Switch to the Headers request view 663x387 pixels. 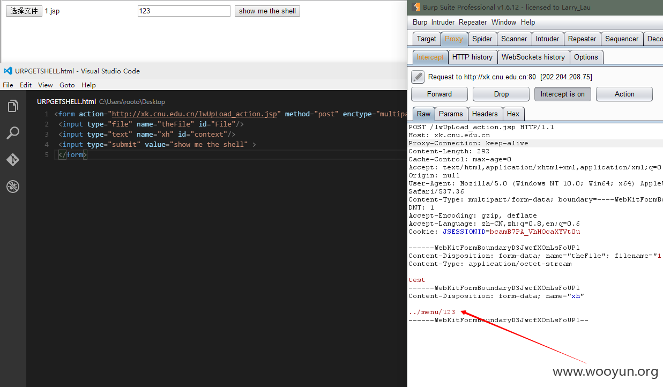tap(485, 114)
